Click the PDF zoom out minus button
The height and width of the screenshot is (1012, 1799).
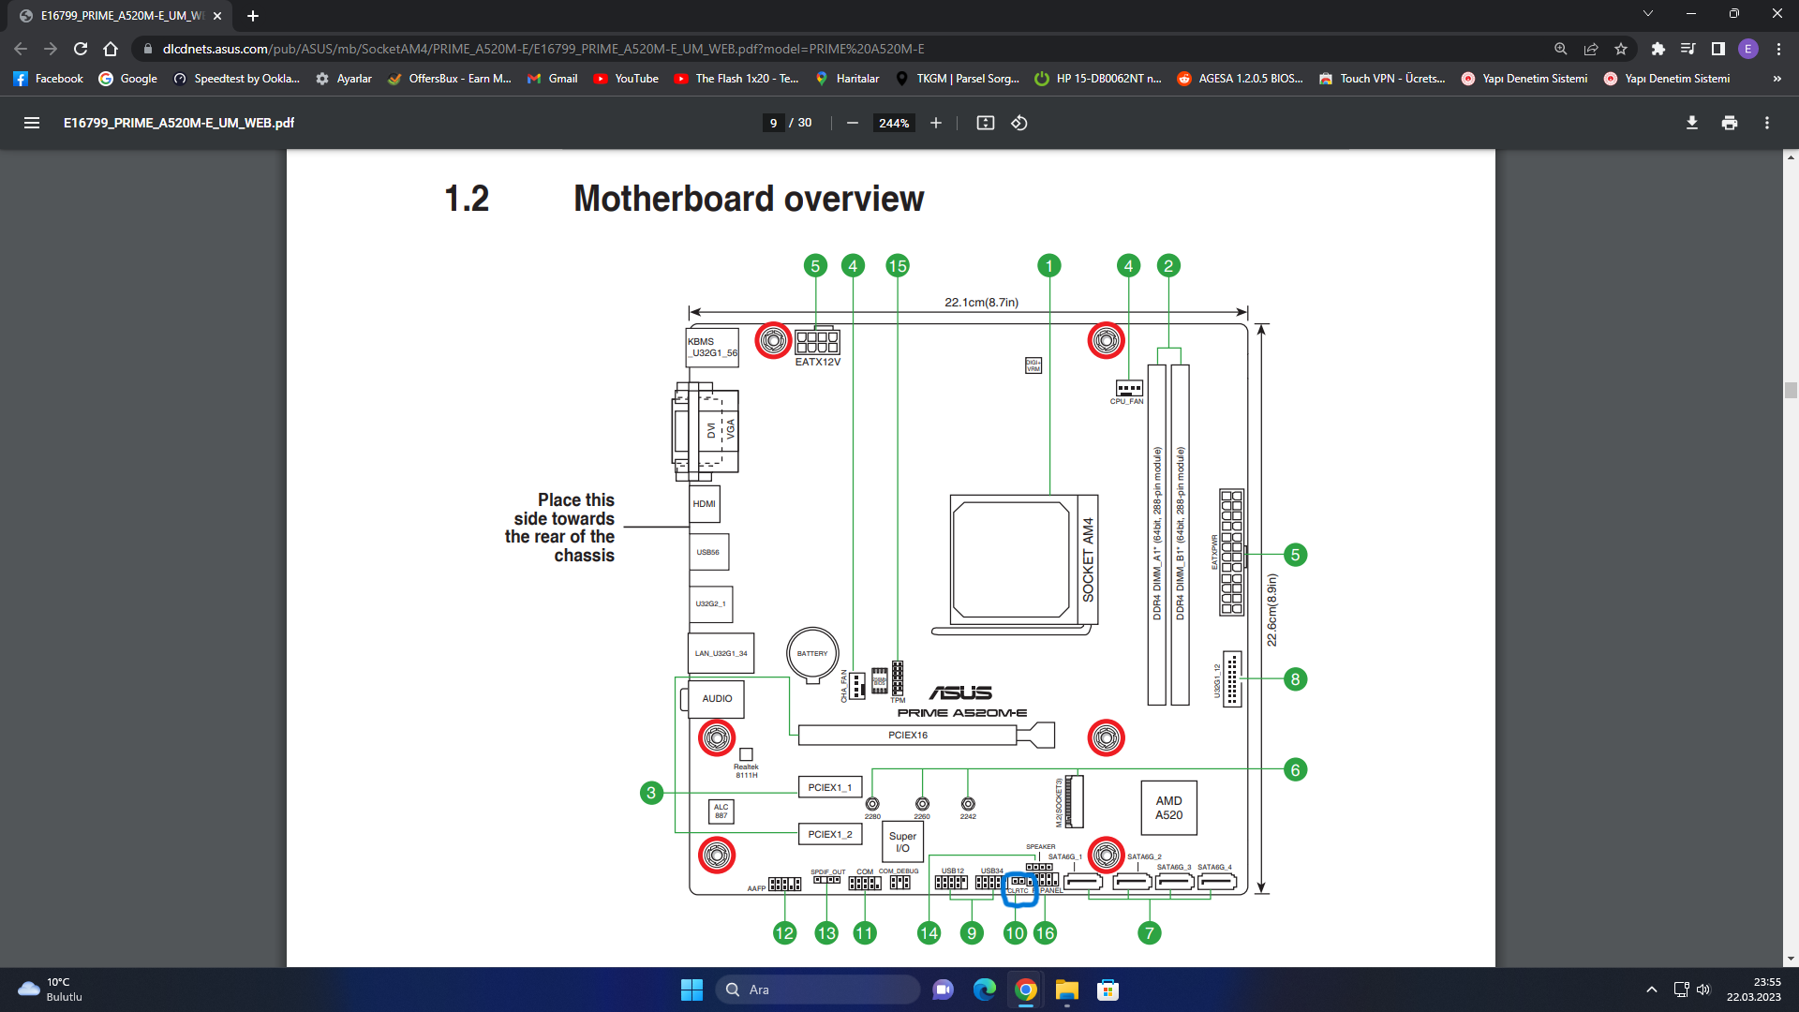(x=852, y=123)
